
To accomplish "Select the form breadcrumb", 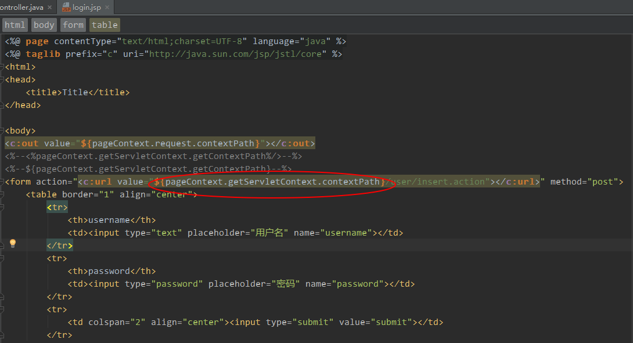I will [x=73, y=24].
